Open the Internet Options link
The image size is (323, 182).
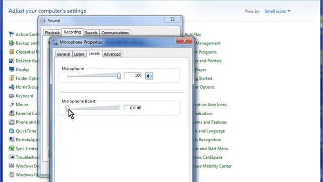204,87
